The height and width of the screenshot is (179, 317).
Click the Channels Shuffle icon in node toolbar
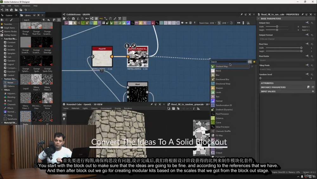tap(79, 23)
